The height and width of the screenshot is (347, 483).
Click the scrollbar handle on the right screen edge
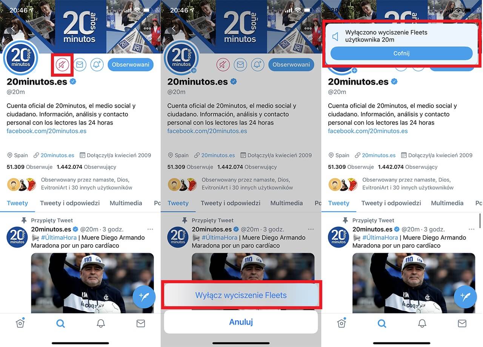[x=481, y=221]
